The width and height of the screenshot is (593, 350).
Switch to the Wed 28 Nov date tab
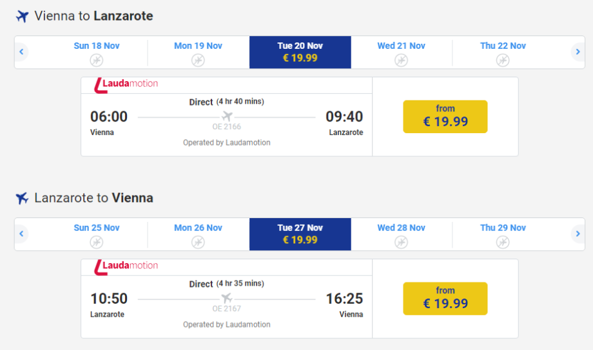[x=401, y=234]
